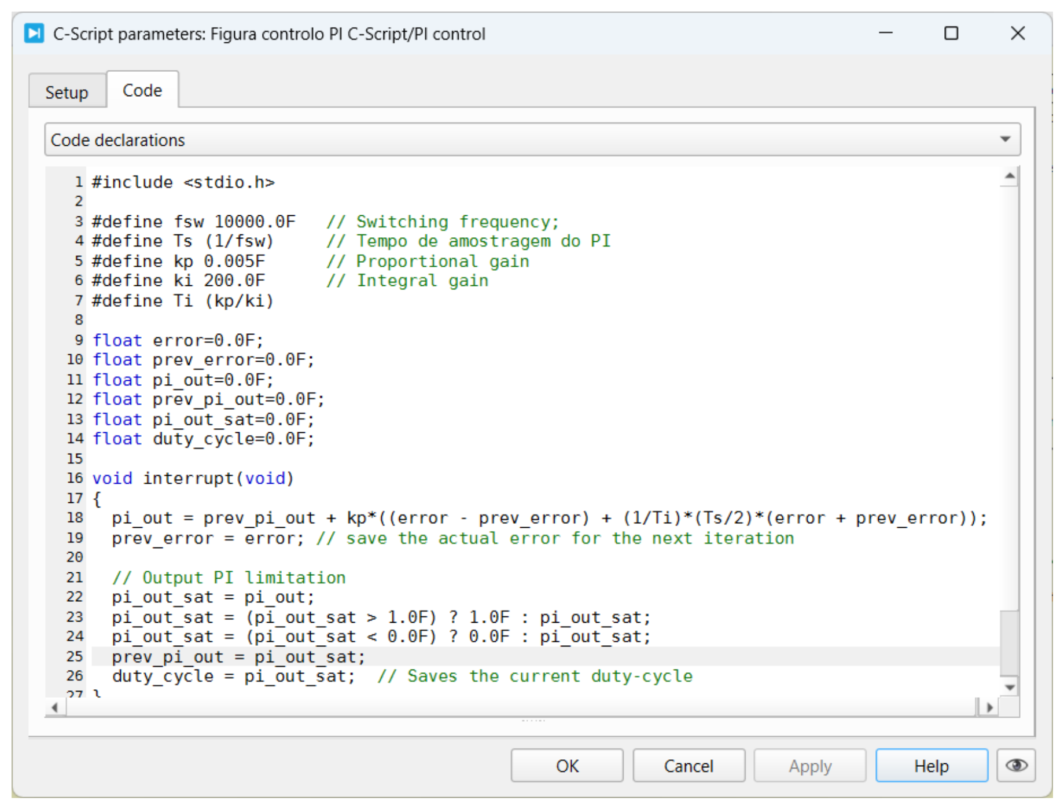Click the '#define ki 200.0F' text
Screen dimensions: 1064x809
(x=178, y=281)
